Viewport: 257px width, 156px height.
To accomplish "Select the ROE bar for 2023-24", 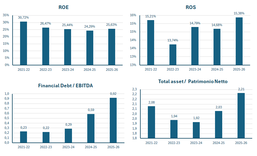I will [67, 47].
